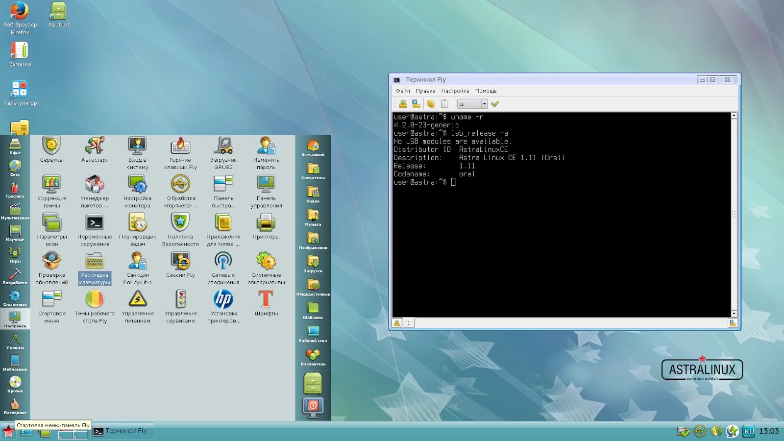Select terminal tab labeled 1

[x=409, y=323]
